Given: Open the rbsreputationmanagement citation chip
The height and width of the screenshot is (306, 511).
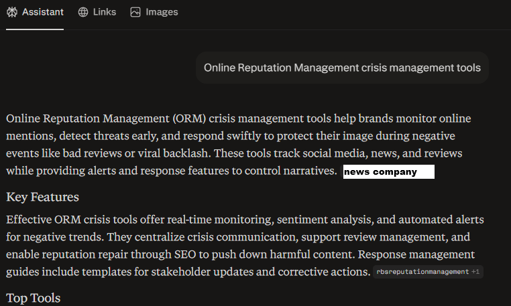Looking at the screenshot, I should click(422, 272).
